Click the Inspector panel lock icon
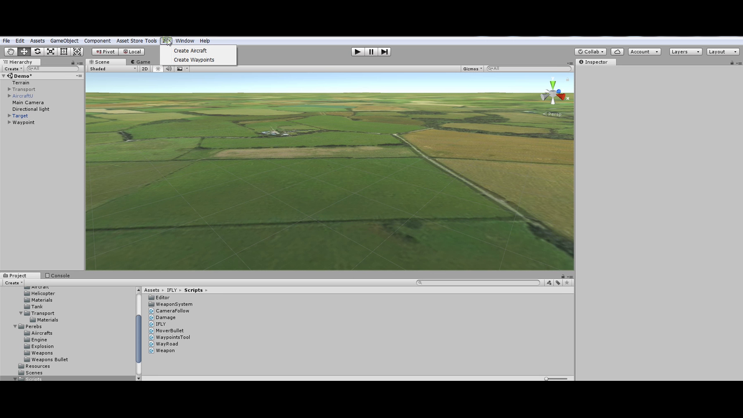Image resolution: width=743 pixels, height=418 pixels. [x=732, y=62]
